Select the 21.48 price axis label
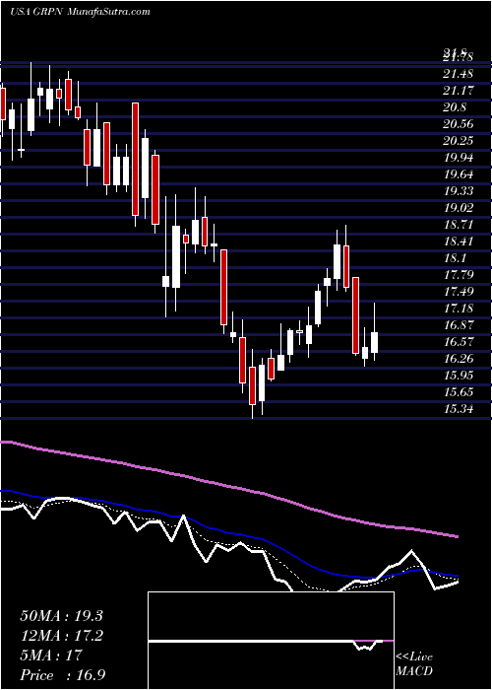 pos(459,74)
